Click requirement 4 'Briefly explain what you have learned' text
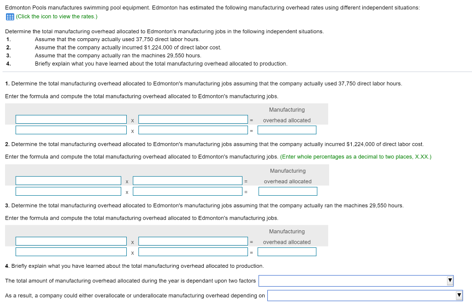 (161, 64)
